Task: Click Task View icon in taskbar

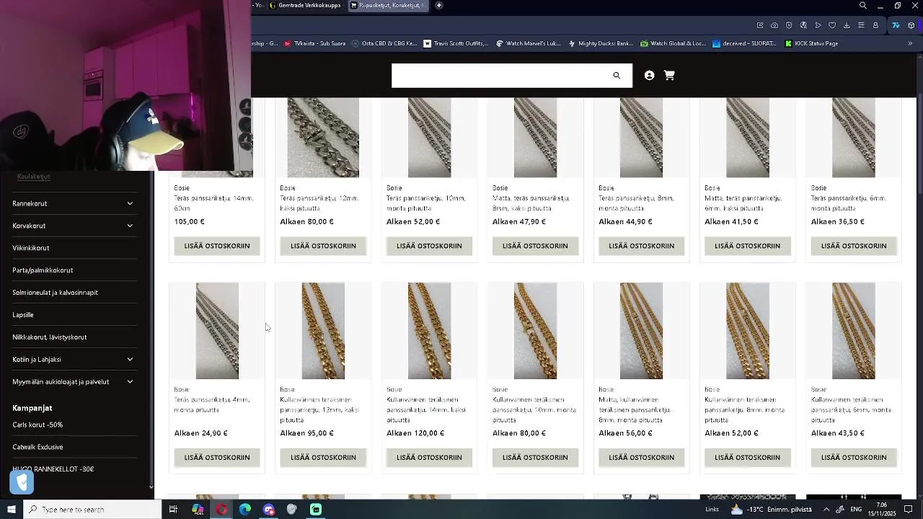Action: [x=173, y=510]
